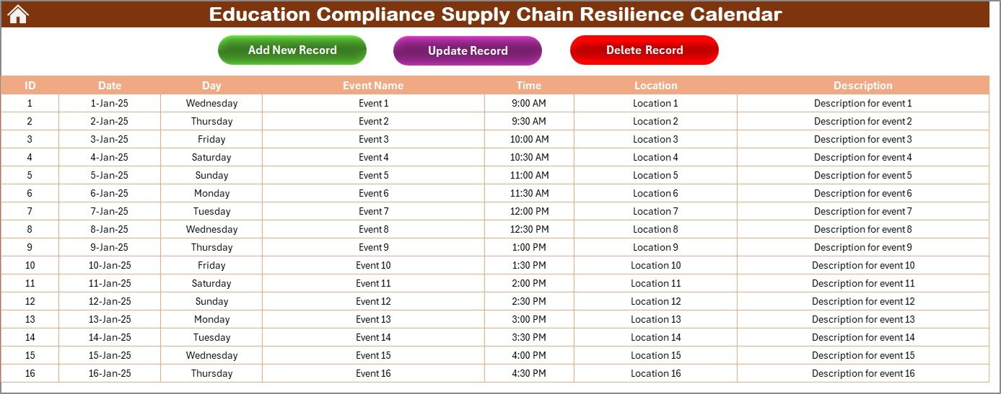This screenshot has height=394, width=1001.
Task: Click the calendar title heading text
Action: pyautogui.click(x=495, y=14)
